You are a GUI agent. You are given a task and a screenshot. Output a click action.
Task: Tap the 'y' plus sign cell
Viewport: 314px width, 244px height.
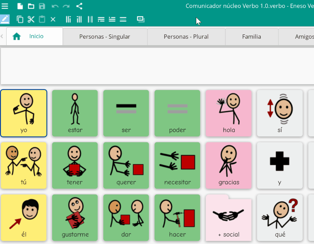coord(280,166)
